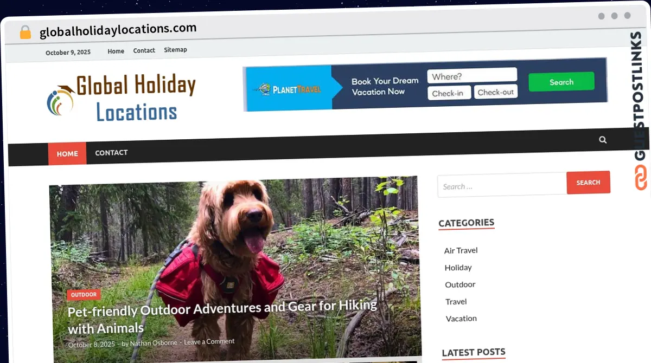The height and width of the screenshot is (363, 651).
Task: Click the red OUTDOOR tag on article
Action: point(84,295)
